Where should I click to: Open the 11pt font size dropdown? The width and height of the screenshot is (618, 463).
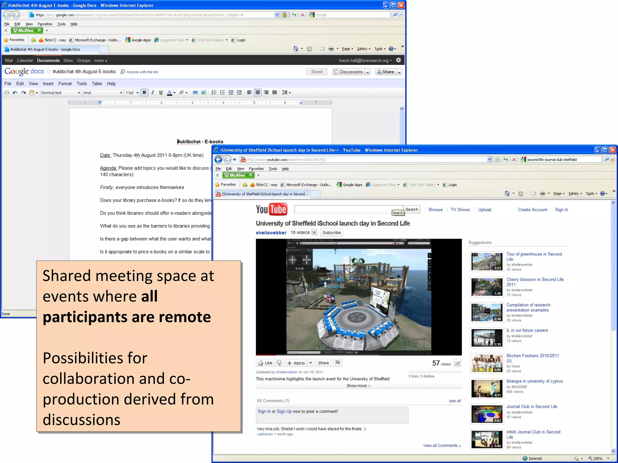[132, 93]
